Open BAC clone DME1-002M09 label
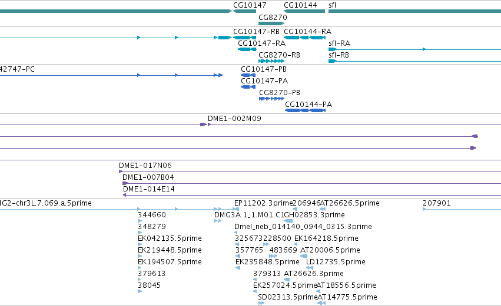 [234, 119]
